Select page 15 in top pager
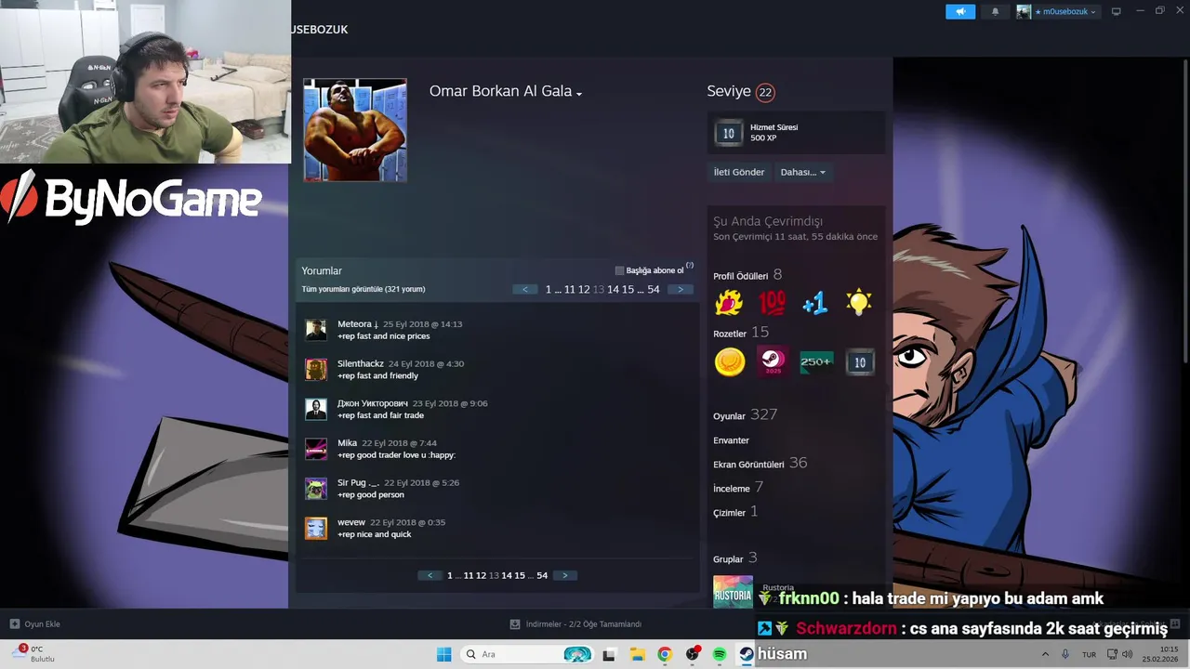The image size is (1190, 669). click(x=628, y=290)
